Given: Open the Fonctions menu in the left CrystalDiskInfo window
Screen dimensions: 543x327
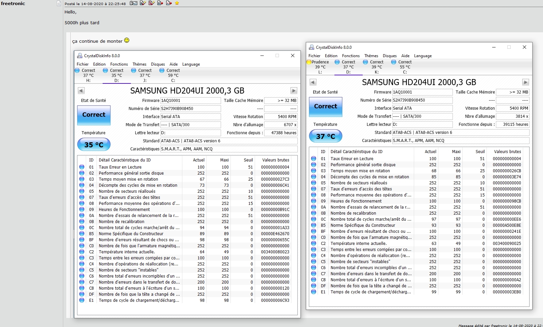Looking at the screenshot, I should pyautogui.click(x=119, y=64).
